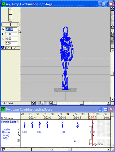Click the second rotate icon on Stage right edge
115x152 pixels.
[x=112, y=27]
